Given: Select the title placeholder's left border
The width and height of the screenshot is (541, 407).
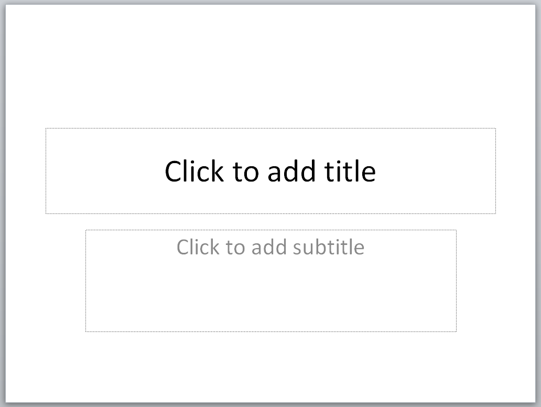Looking at the screenshot, I should pyautogui.click(x=46, y=171).
